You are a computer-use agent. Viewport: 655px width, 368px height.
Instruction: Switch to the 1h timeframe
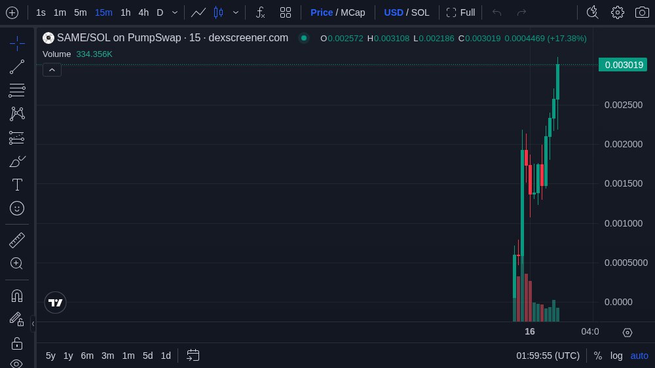[x=125, y=12]
